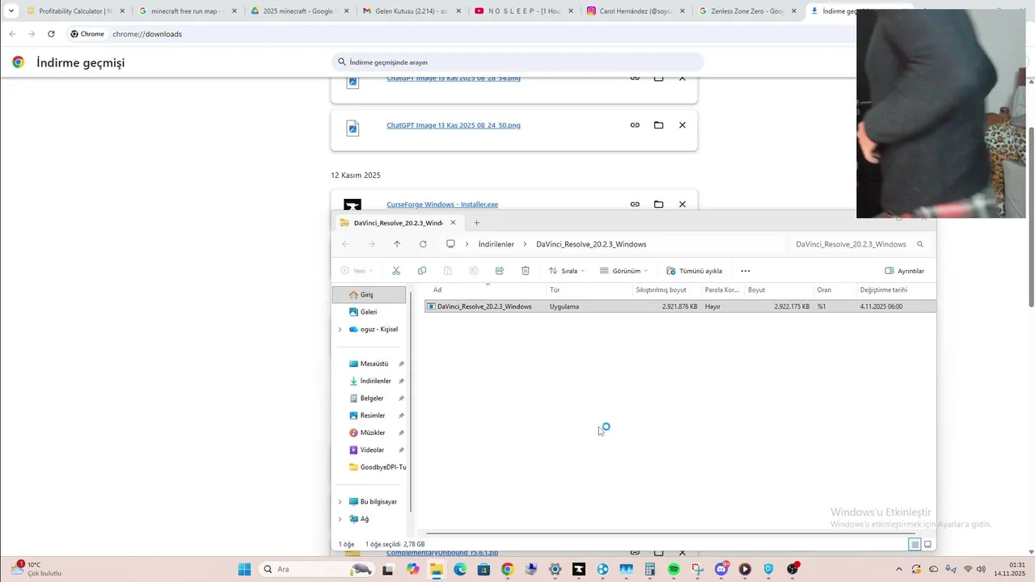Open Spotify from the taskbar
The image size is (1035, 582).
(674, 569)
